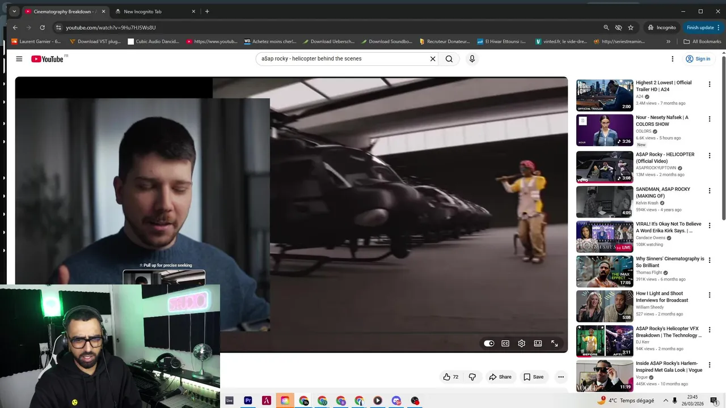This screenshot has height=408, width=726.
Task: Open options menu for SANDMAN making of video
Action: click(x=709, y=191)
